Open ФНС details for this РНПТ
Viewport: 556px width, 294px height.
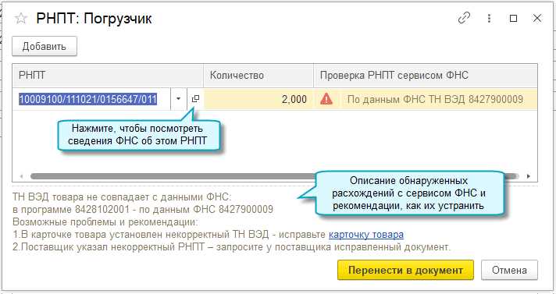[x=195, y=99]
